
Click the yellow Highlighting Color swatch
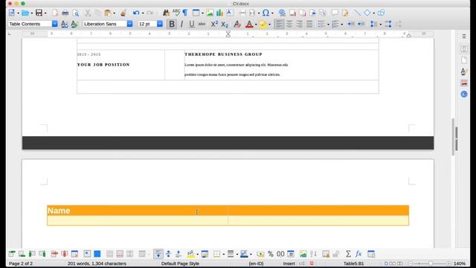pos(263,25)
